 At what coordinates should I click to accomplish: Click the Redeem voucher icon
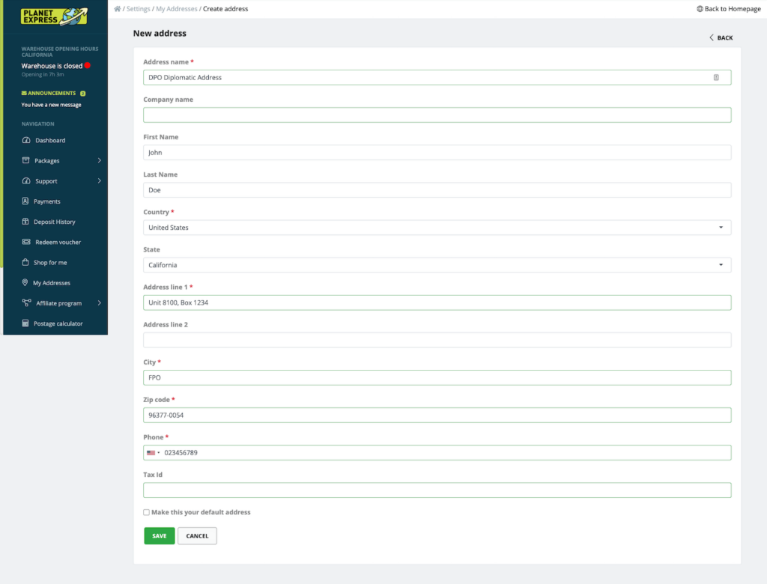pos(26,242)
